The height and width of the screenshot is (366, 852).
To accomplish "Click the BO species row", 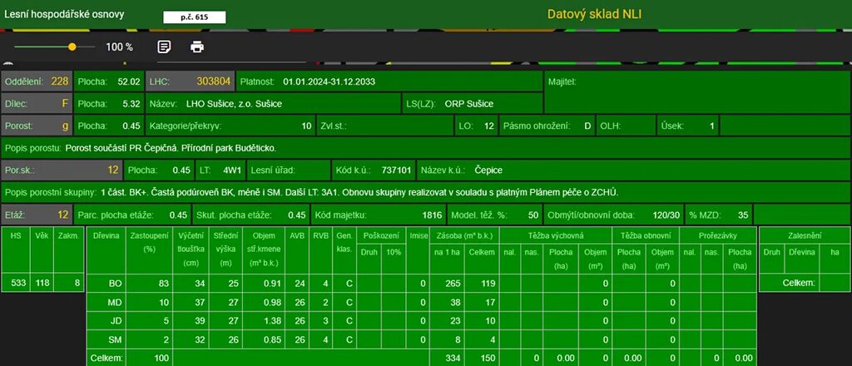I will (x=116, y=284).
